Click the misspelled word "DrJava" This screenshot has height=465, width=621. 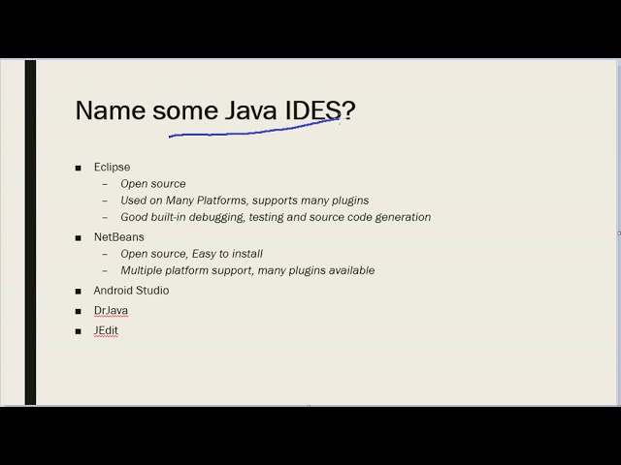tap(111, 310)
